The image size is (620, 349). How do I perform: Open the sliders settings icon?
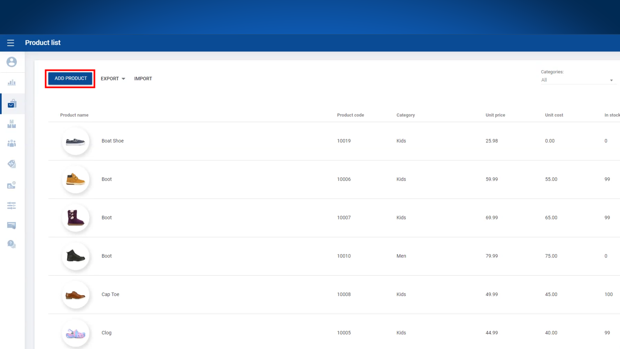(x=12, y=206)
